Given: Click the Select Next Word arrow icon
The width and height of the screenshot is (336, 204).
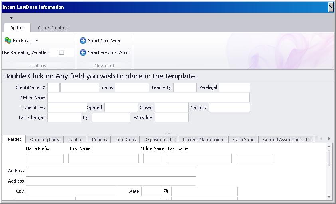Looking at the screenshot, I should pos(83,41).
